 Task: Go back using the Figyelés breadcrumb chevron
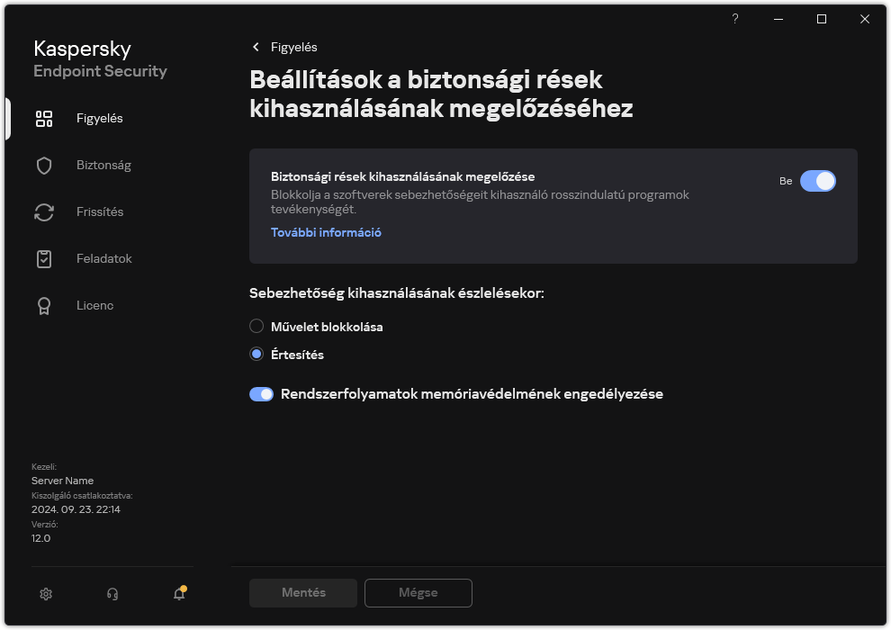(x=255, y=47)
